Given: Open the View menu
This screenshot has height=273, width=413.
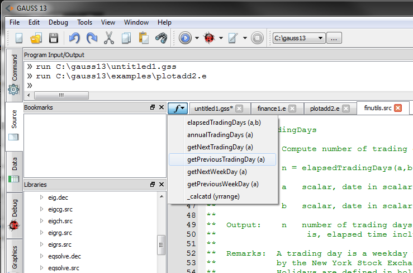Looking at the screenshot, I should 108,22.
